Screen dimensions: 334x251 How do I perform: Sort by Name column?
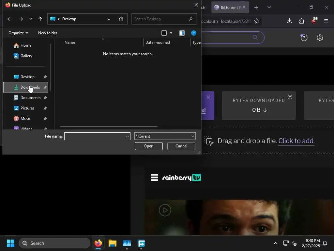(70, 42)
